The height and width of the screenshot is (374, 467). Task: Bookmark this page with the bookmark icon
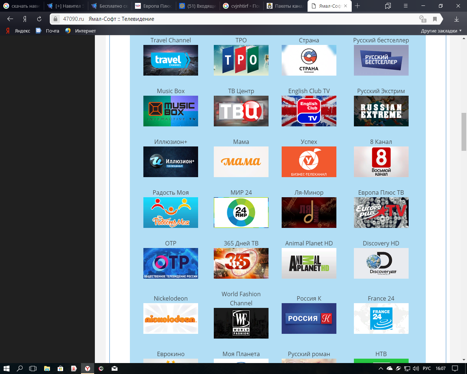435,19
